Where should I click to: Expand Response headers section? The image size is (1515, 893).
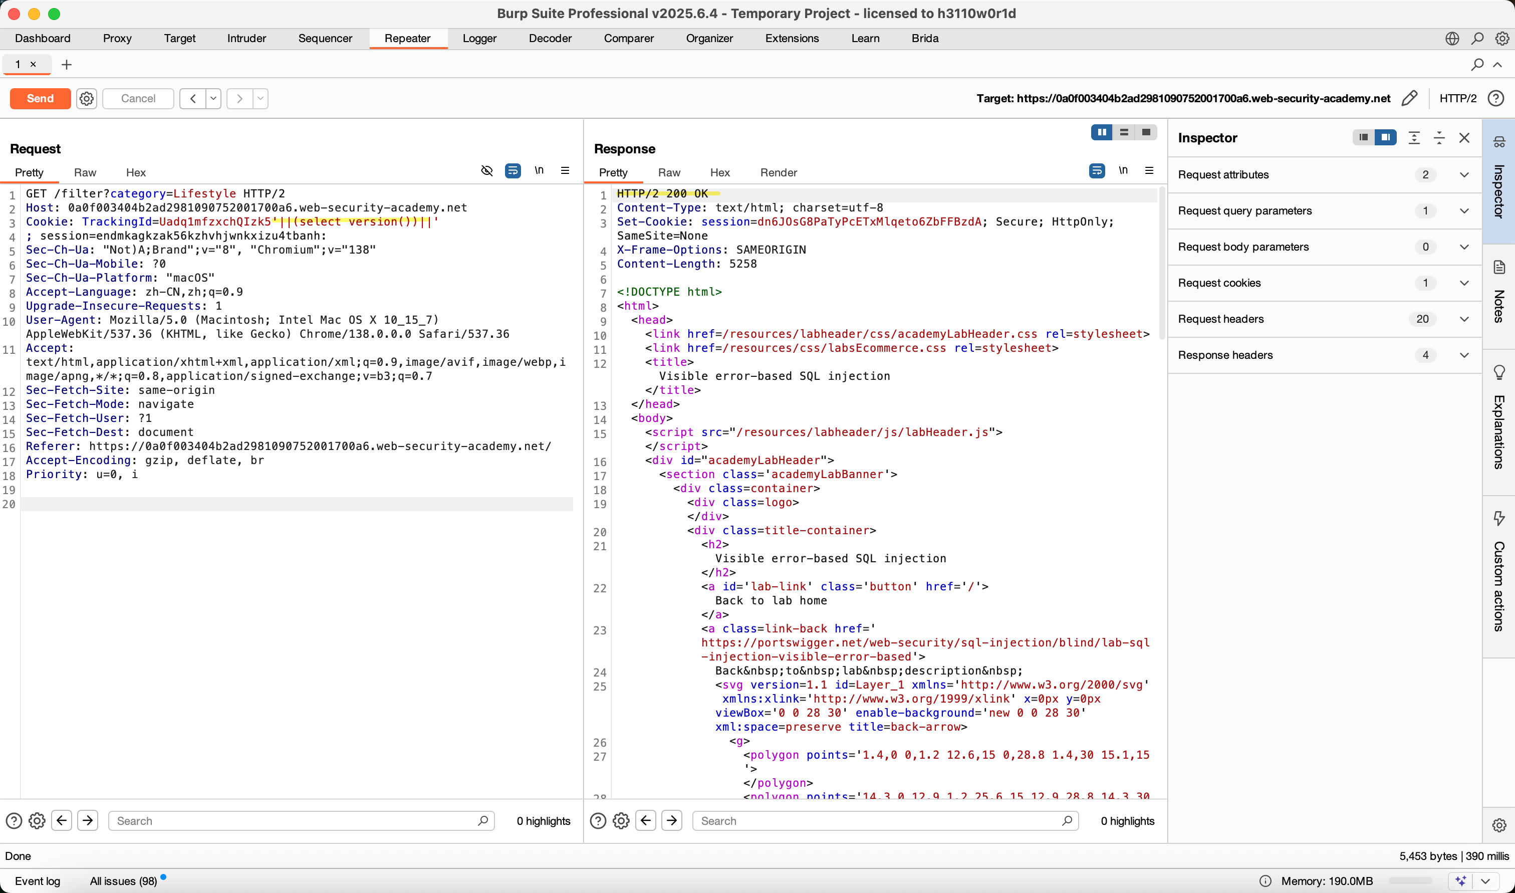1324,355
